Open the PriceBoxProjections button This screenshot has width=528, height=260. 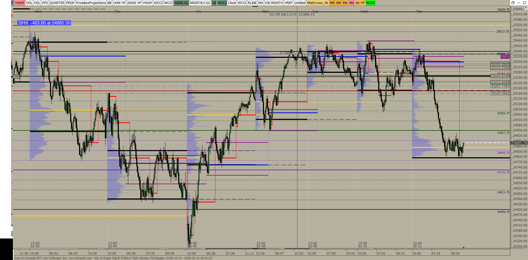coord(91,3)
